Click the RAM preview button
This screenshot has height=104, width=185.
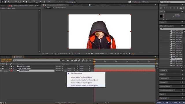click(x=184, y=8)
